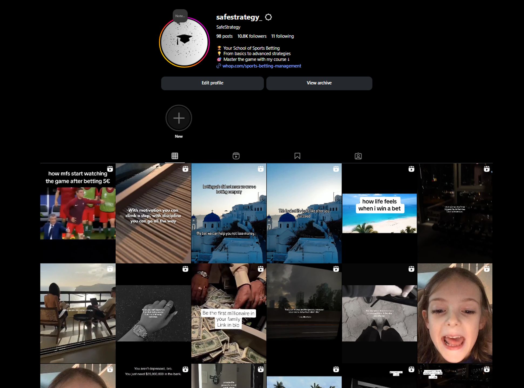The width and height of the screenshot is (524, 388).
Task: Switch to the Reels tab
Action: pos(236,156)
